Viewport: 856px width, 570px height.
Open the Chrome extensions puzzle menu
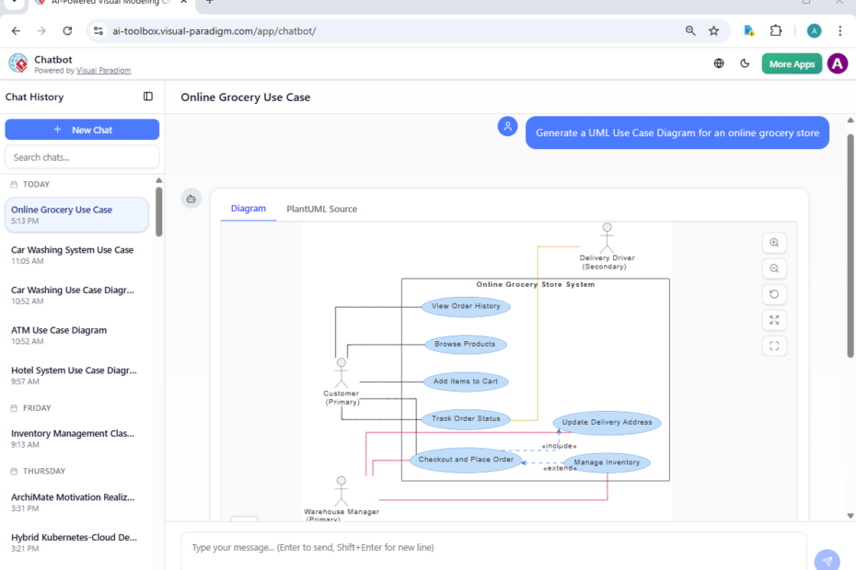tap(776, 30)
